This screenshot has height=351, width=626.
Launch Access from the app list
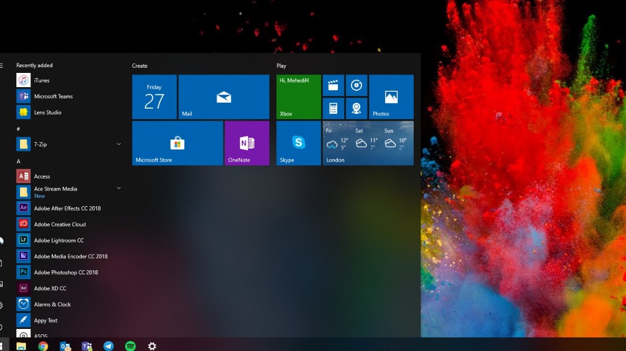point(69,176)
